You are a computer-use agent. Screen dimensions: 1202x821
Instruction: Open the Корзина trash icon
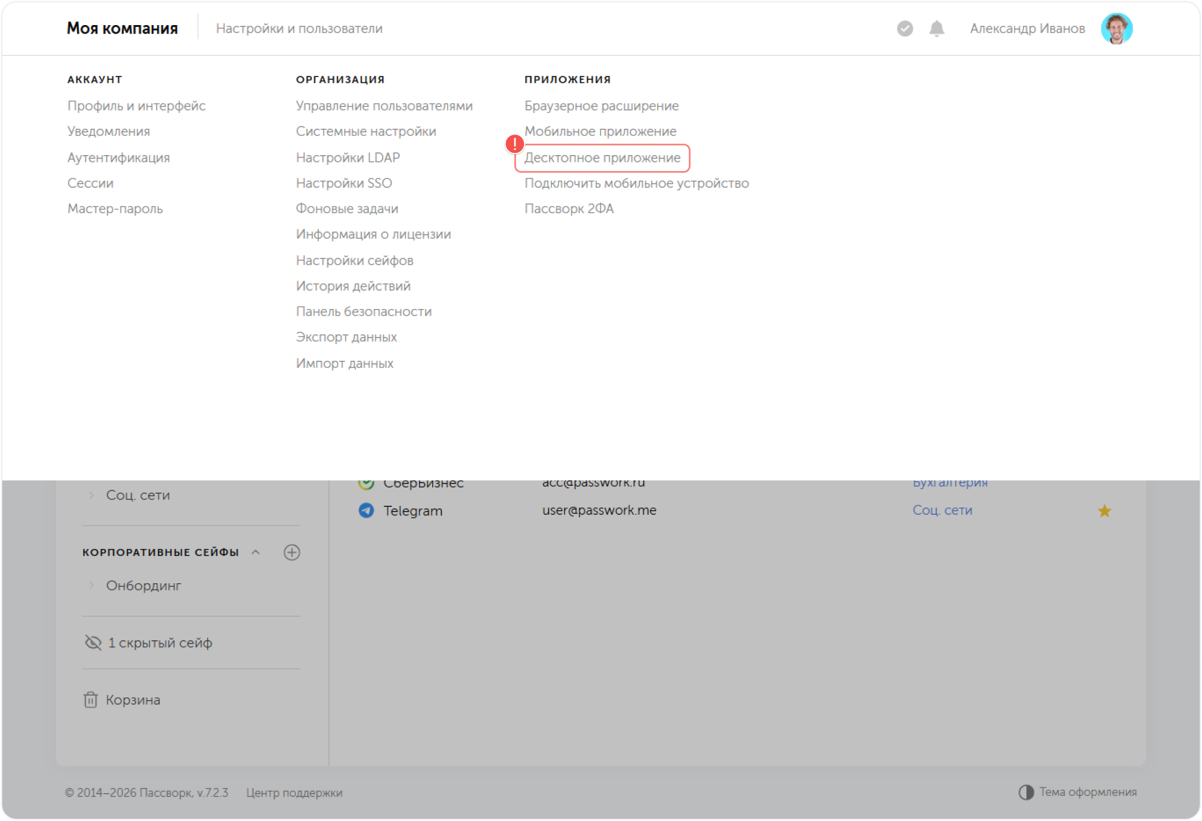click(x=91, y=700)
